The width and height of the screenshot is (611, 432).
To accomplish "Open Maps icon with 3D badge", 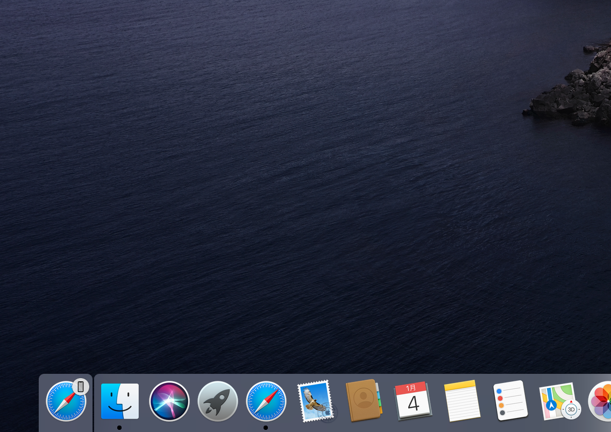I will (559, 401).
